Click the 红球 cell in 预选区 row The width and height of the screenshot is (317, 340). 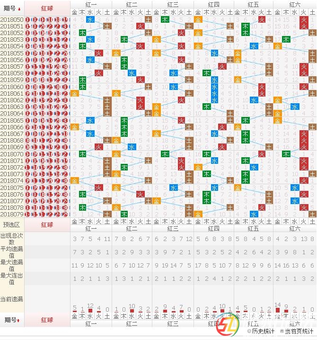[x=47, y=224]
